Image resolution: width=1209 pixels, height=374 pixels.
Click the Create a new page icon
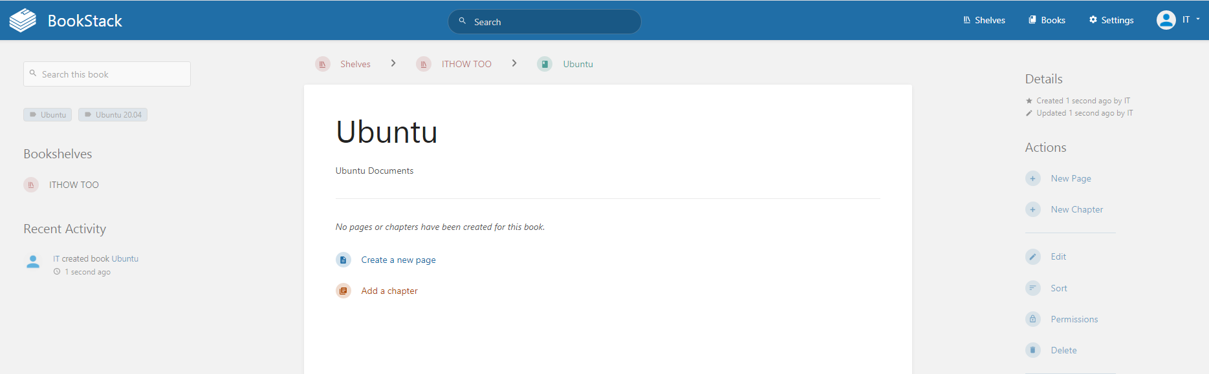(343, 260)
